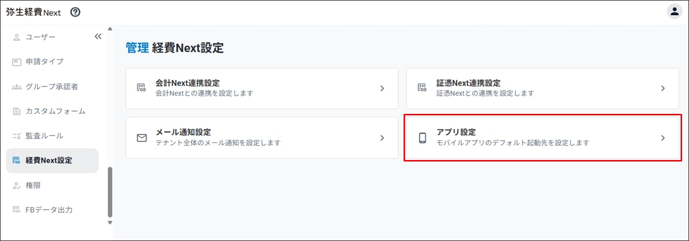Viewport: 689px width, 241px height.
Task: Click the 会計Next連携設定 card icon
Action: click(142, 88)
